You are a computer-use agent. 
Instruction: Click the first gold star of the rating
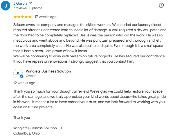click(15, 17)
